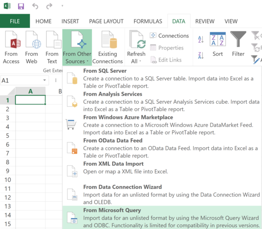Open Advanced filter options

[256, 60]
